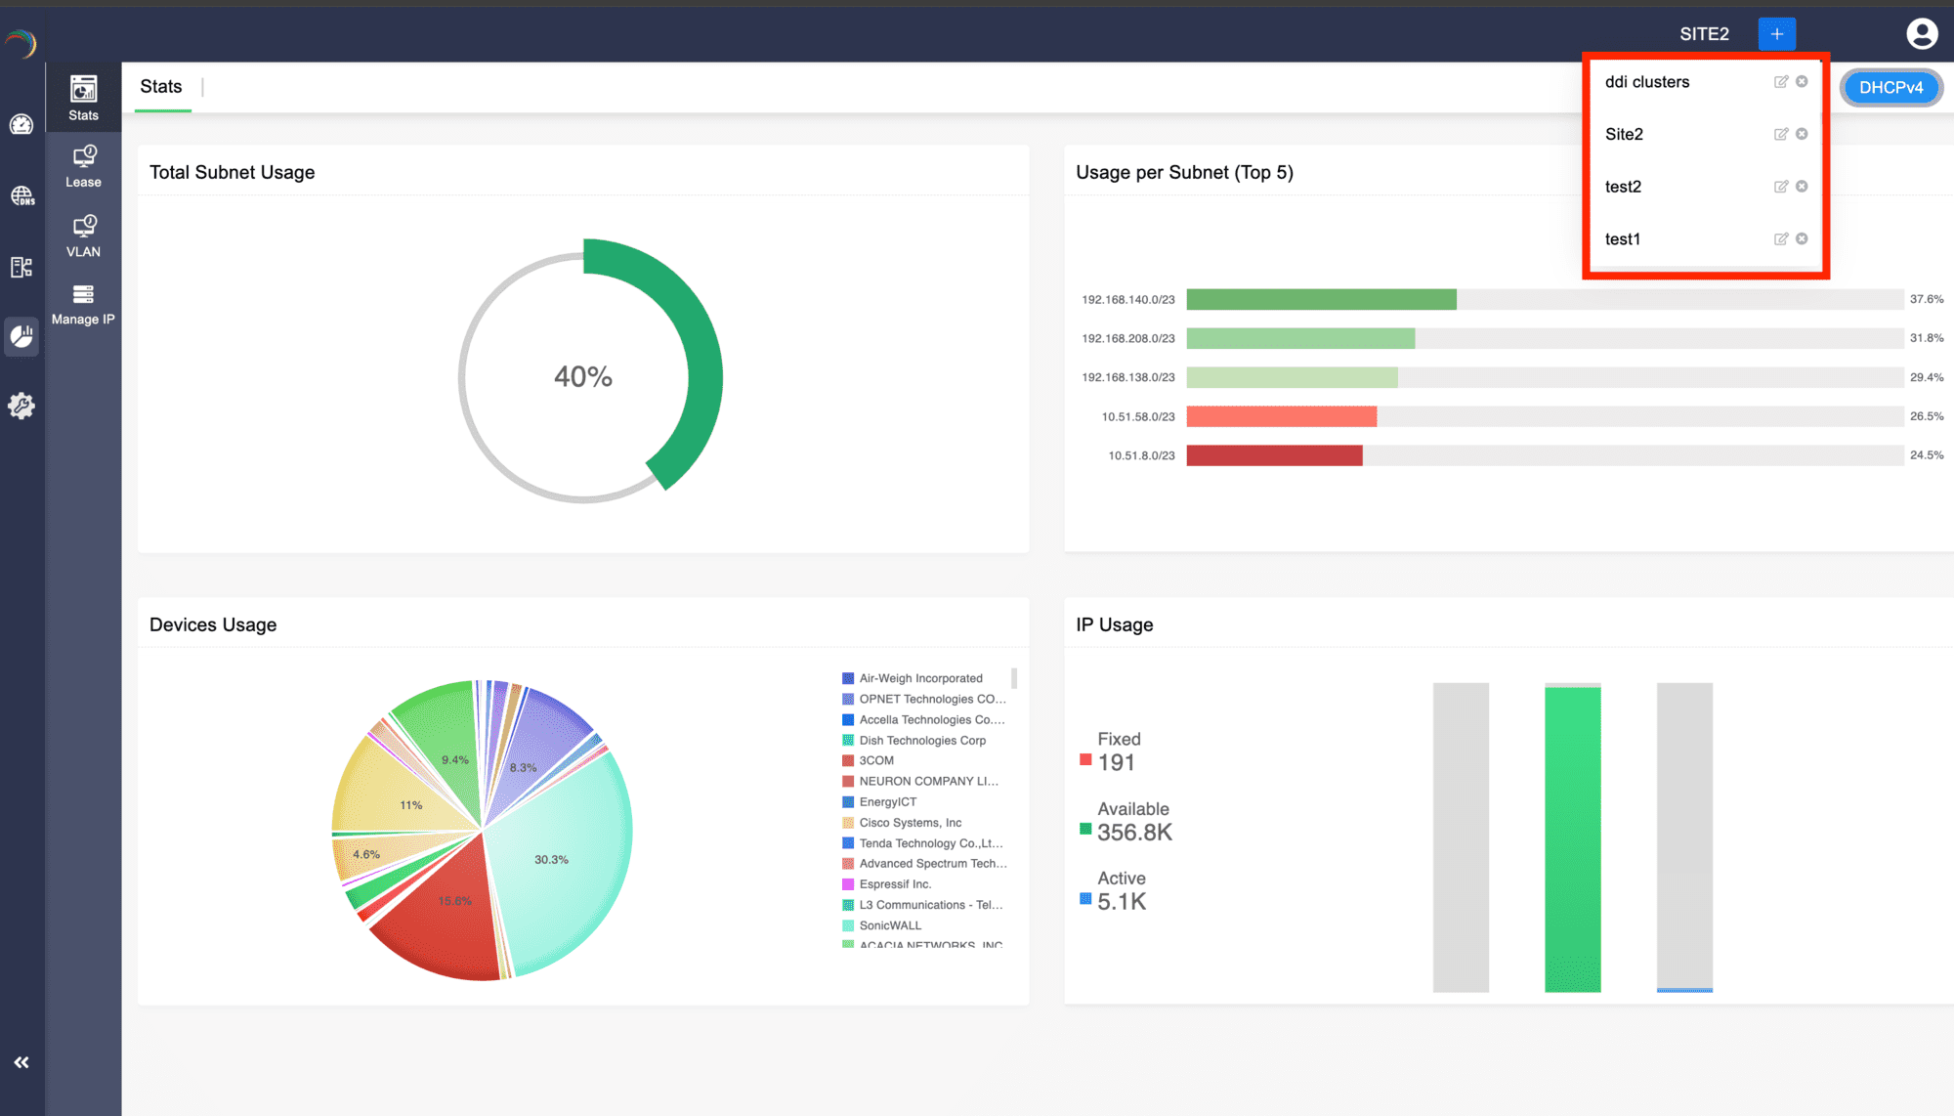Image resolution: width=1954 pixels, height=1116 pixels.
Task: Edit the Site2 entry with pencil icon
Action: coord(1780,134)
